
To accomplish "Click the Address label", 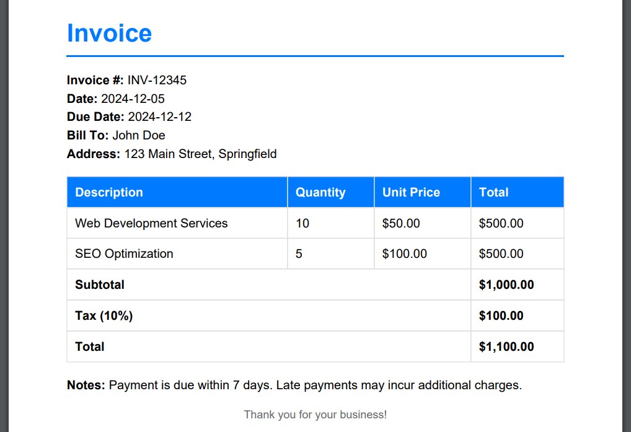I will click(94, 154).
